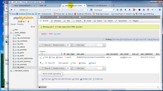Click the first Print view printer icon
The image size is (163, 91).
43,79
